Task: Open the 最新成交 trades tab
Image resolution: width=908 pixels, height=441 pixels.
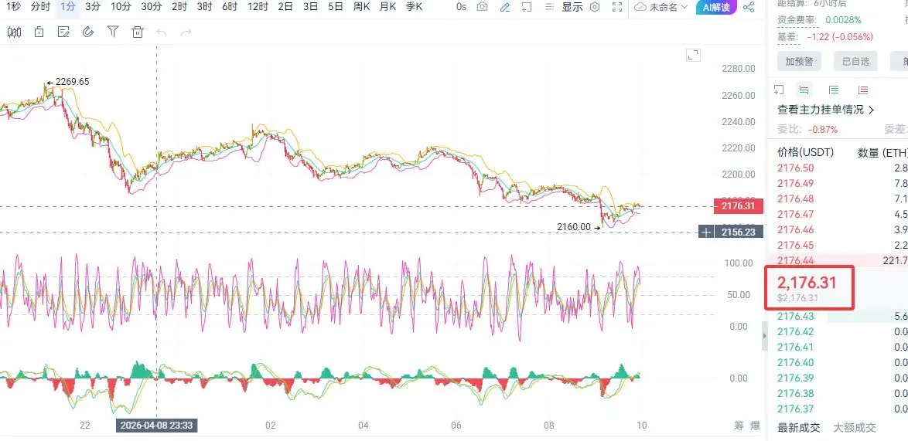Action: pos(799,428)
